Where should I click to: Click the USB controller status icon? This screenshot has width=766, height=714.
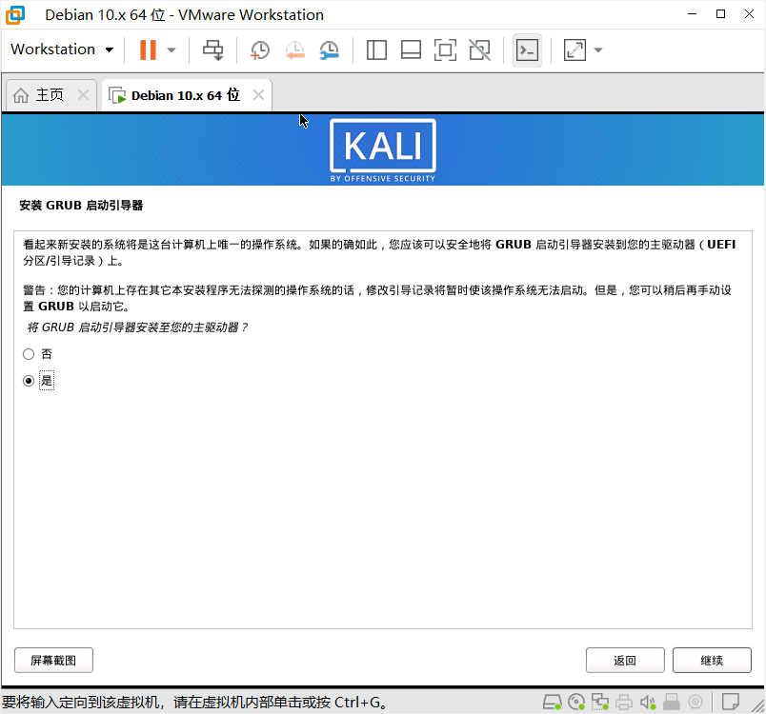click(x=672, y=703)
